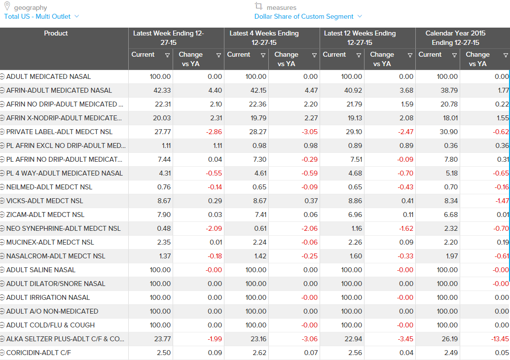Toggle ADULT COLD/FLU & COUGH row expander
The height and width of the screenshot is (360, 510).
2,325
